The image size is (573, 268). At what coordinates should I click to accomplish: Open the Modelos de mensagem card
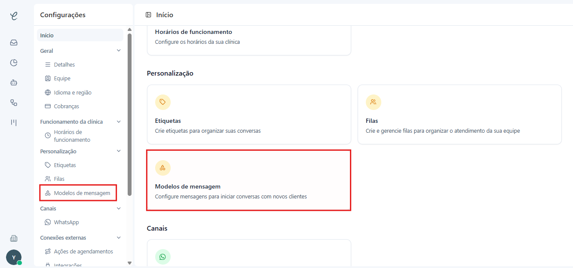click(249, 180)
